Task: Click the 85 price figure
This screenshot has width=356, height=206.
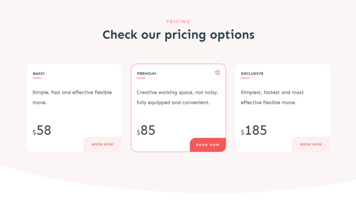Action: (148, 130)
